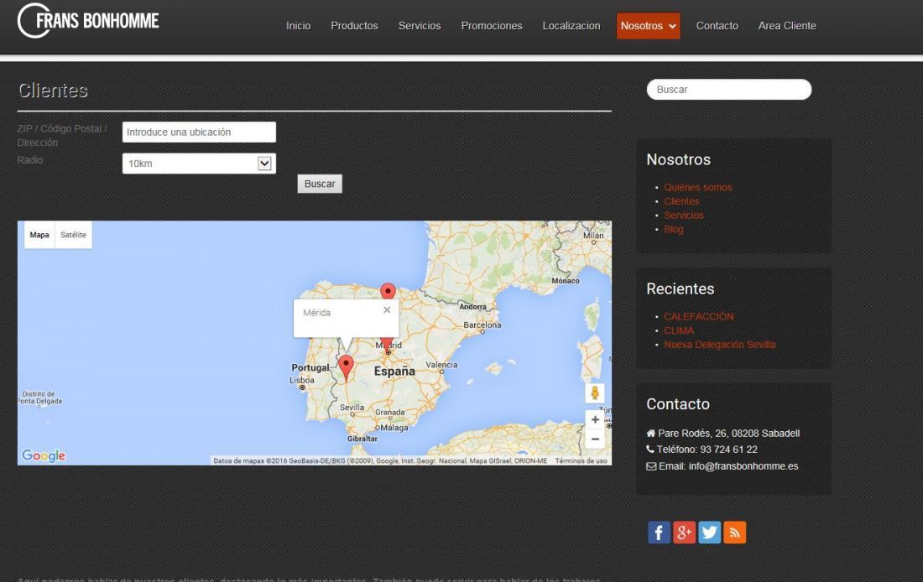
Task: Click the Lisboa label on map
Action: pos(302,380)
